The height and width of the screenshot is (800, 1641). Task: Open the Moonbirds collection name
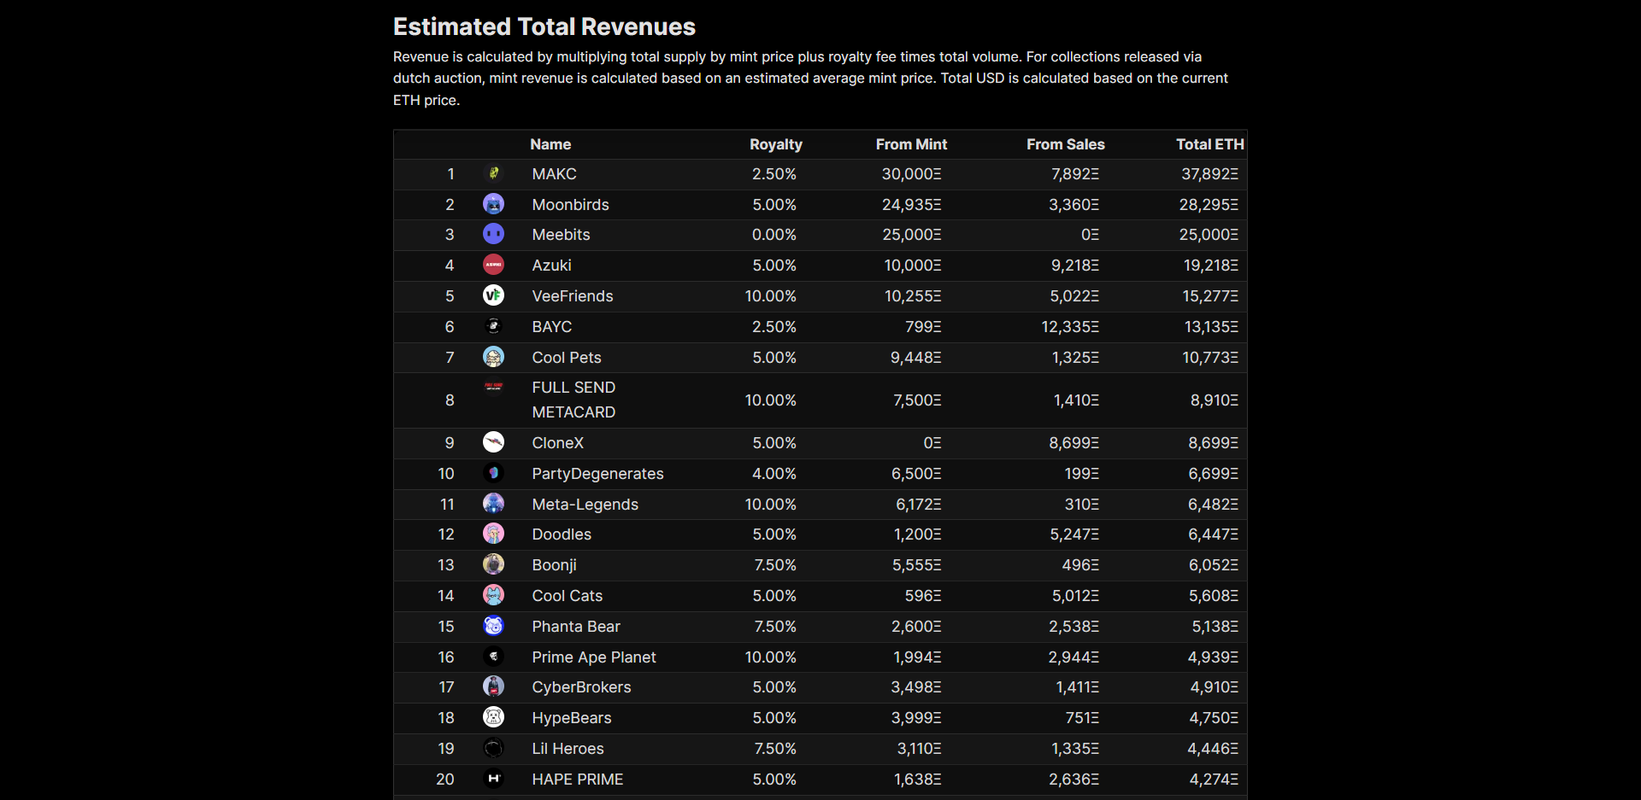pyautogui.click(x=571, y=205)
